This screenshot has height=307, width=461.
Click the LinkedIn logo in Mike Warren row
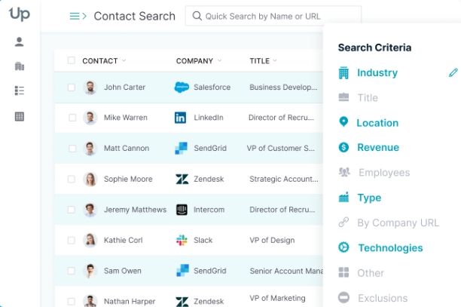180,118
